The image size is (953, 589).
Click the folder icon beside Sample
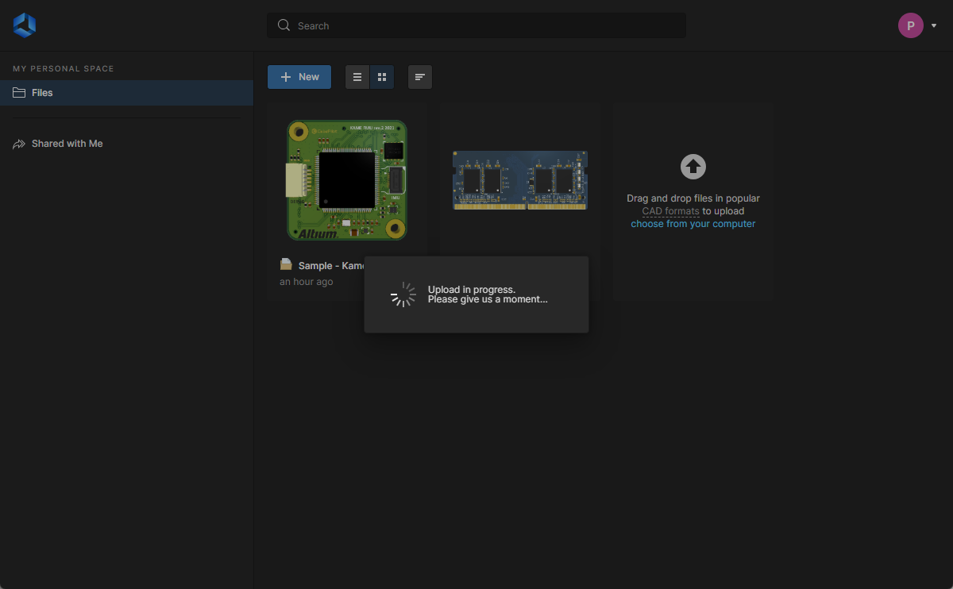286,264
